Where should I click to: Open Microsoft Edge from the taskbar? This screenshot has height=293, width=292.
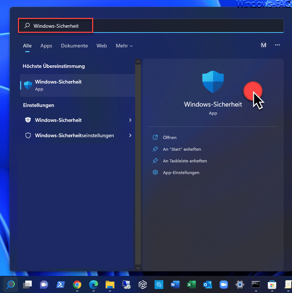[94, 285]
